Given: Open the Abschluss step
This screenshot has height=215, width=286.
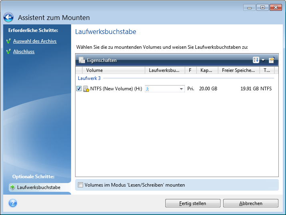Looking at the screenshot, I should 24,52.
